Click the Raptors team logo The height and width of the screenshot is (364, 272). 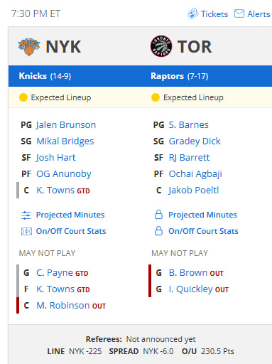click(161, 46)
